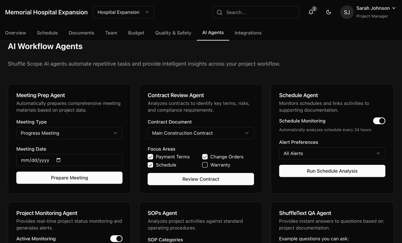This screenshot has width=402, height=243.
Task: Toggle Active Monitoring switch
Action: [x=116, y=238]
